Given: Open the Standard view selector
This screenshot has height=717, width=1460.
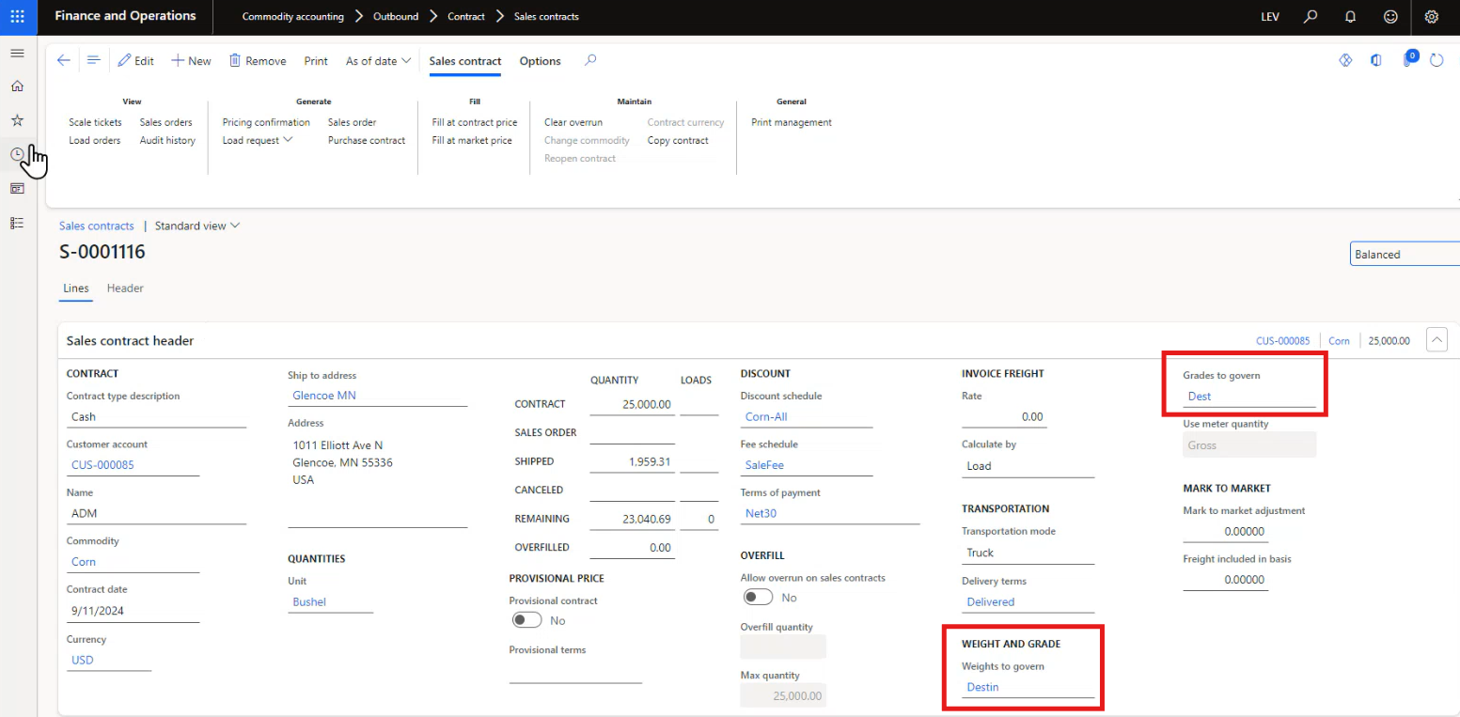Looking at the screenshot, I should (196, 226).
